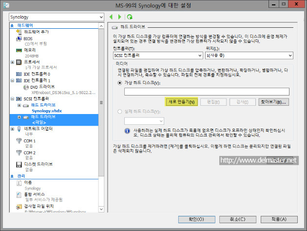Select the SCSI 컨트롤러 icon
The width and height of the screenshot is (307, 231).
19,99
